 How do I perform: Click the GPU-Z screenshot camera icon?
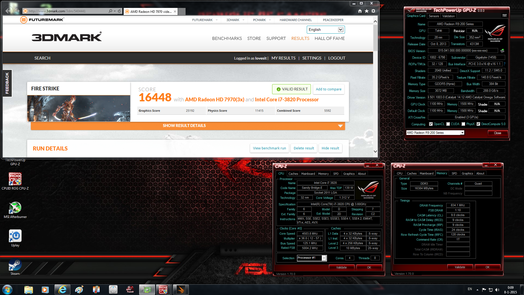click(505, 16)
